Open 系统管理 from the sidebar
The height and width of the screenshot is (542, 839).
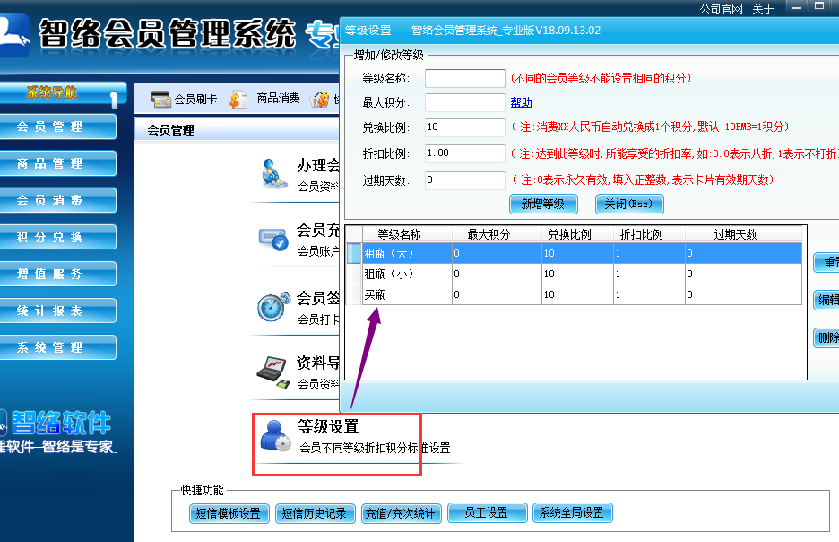pos(58,348)
